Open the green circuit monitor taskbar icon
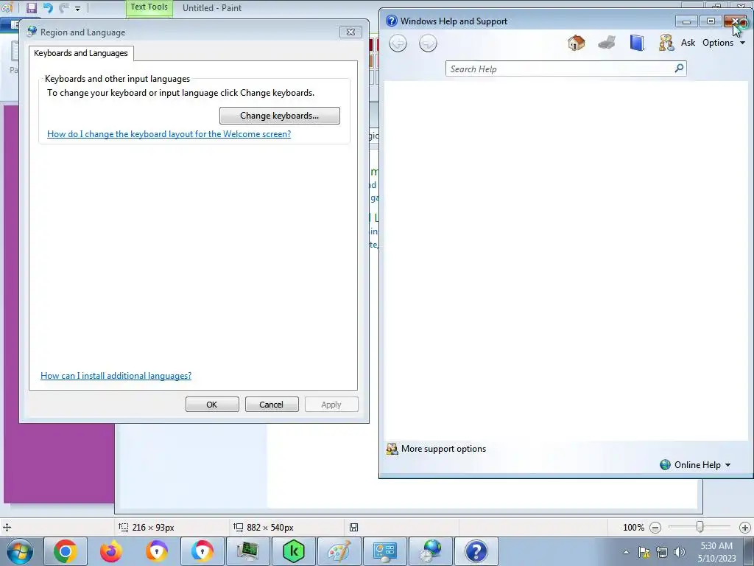Screen dimensions: 754x566 click(x=247, y=551)
